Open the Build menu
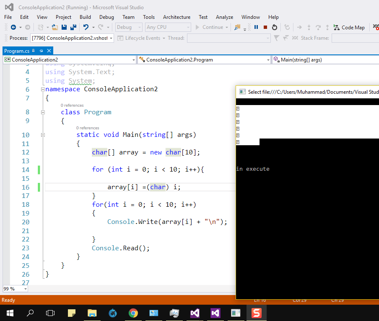 [x=86, y=17]
